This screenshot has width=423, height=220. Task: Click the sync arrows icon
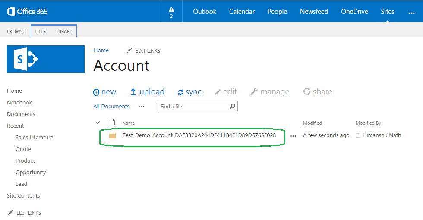(180, 92)
